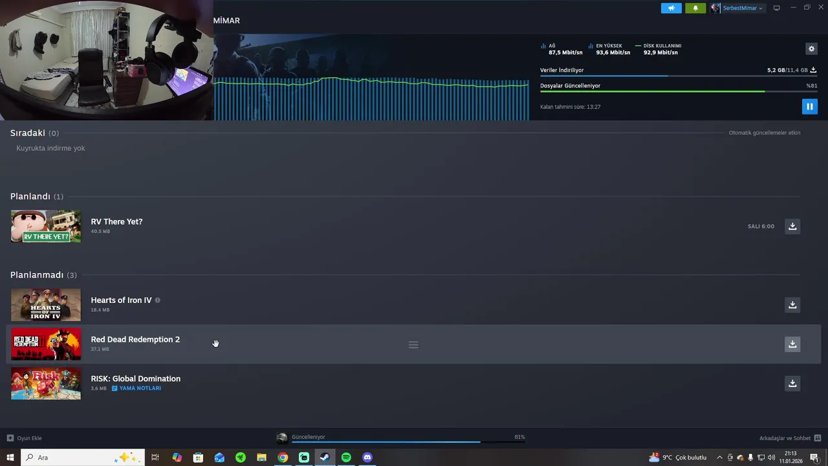Open the Outlook mail taskbar icon
Viewport: 828px width, 466px height.
click(219, 458)
